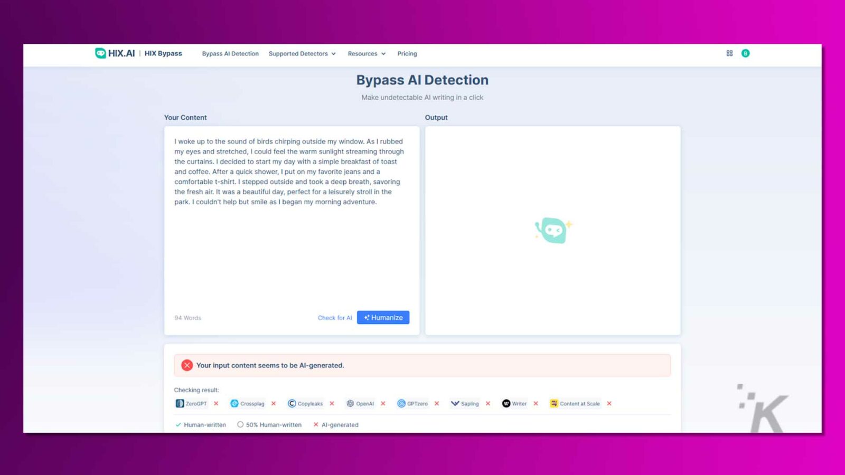Click the red X next to Writer

536,404
